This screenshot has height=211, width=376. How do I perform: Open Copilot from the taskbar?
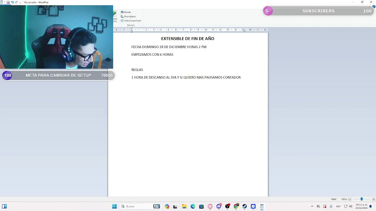167,206
